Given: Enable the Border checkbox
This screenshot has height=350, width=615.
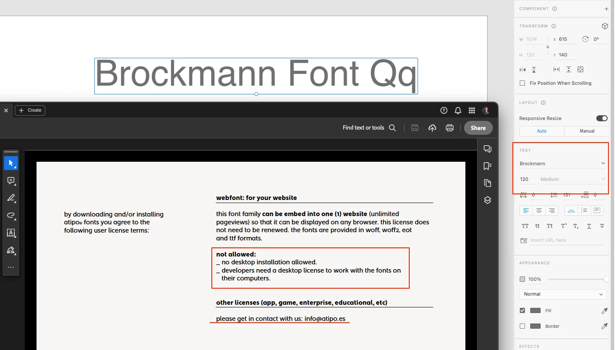Looking at the screenshot, I should [x=522, y=326].
